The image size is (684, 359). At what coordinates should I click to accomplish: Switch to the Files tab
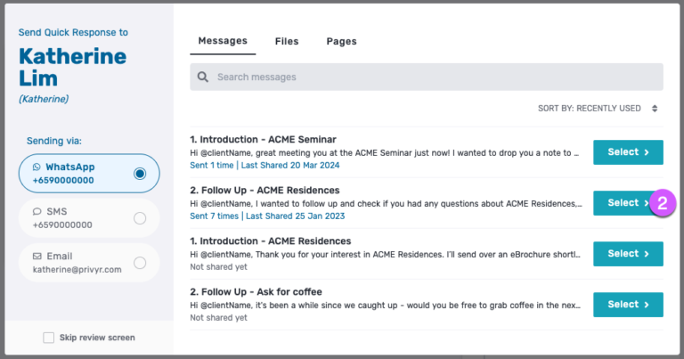287,42
